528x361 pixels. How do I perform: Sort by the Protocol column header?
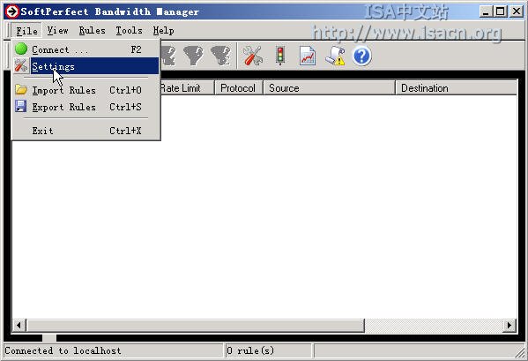click(x=238, y=88)
